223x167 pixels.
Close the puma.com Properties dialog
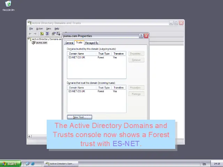pos(146,36)
